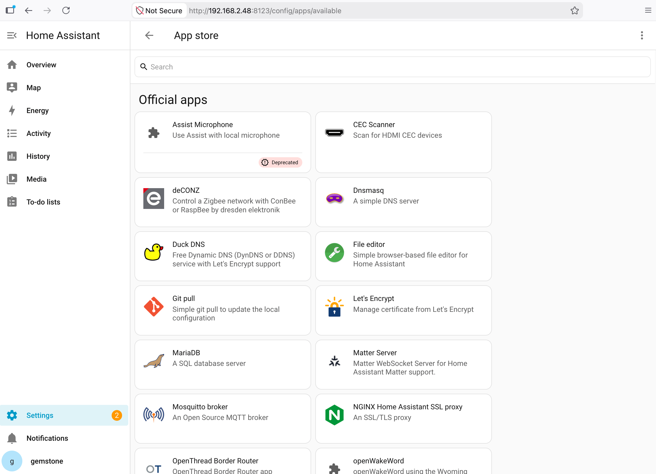
Task: Click the Not Secure site info badge
Action: (159, 10)
